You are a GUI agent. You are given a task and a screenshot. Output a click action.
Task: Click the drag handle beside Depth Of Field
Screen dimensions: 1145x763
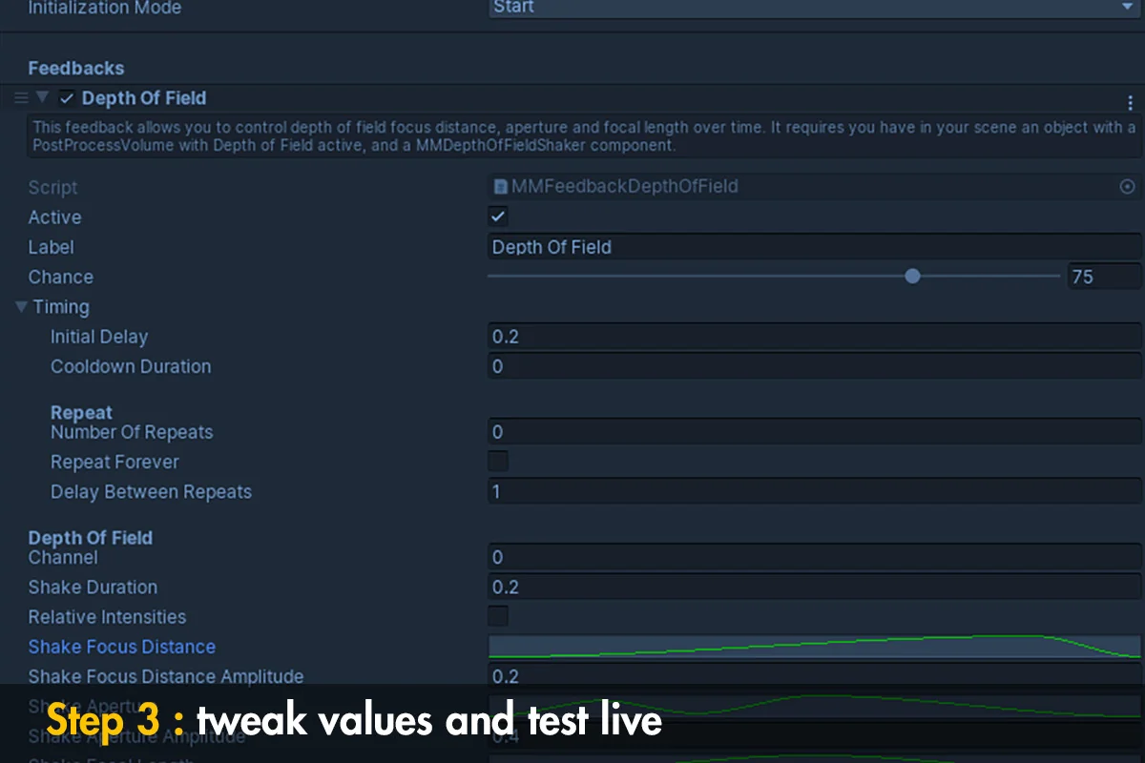pyautogui.click(x=21, y=98)
